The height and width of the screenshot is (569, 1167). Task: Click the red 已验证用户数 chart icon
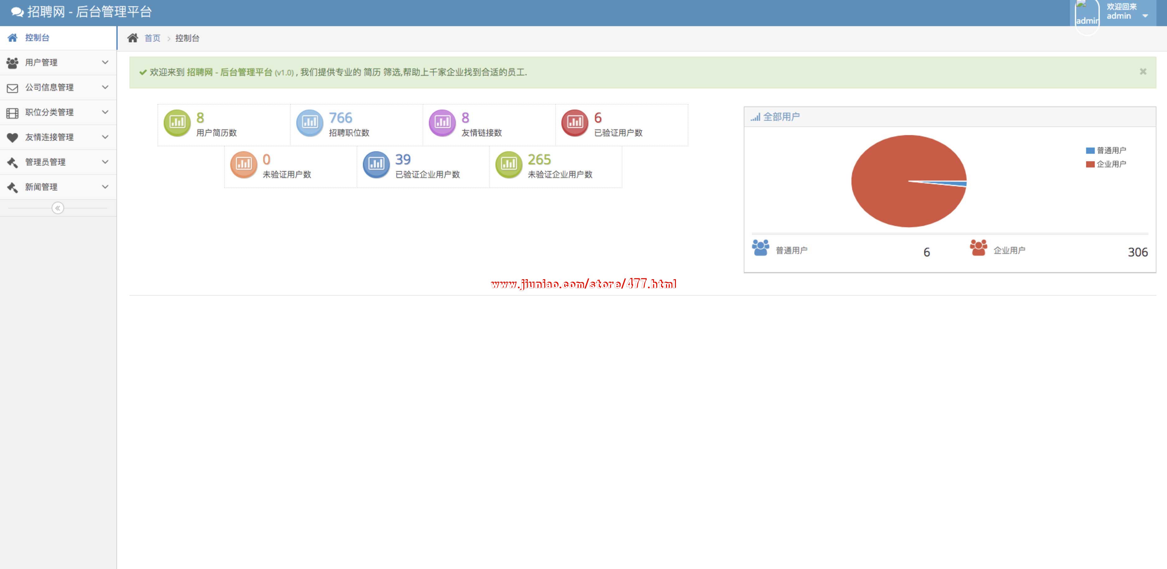(x=574, y=122)
